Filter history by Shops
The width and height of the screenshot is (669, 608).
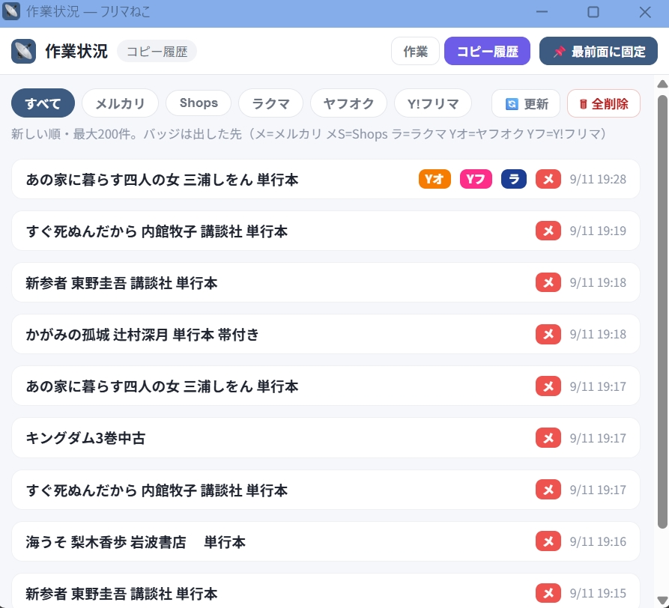tap(199, 103)
